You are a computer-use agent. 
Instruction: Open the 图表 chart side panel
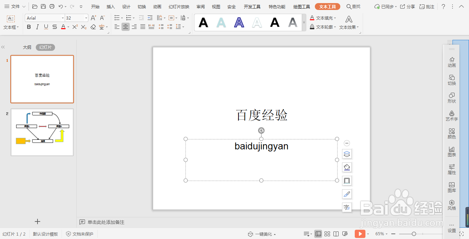click(x=452, y=151)
